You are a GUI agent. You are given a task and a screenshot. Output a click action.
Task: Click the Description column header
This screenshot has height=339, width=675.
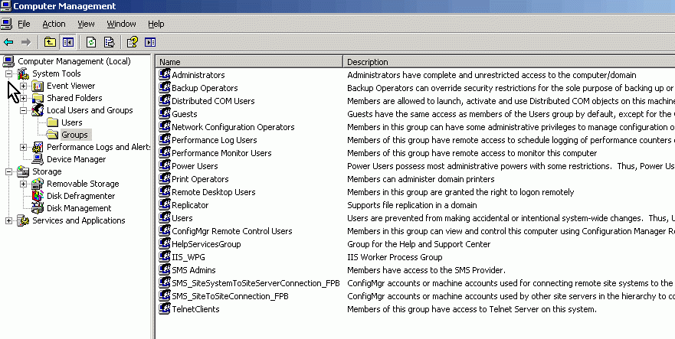510,62
